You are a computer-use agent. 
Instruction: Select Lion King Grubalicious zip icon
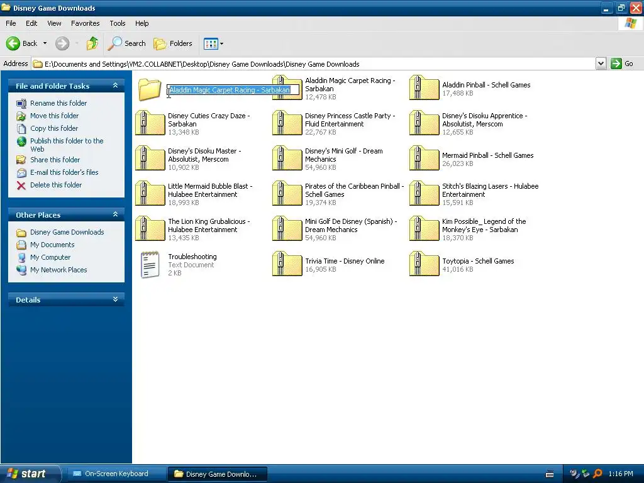[x=150, y=229]
